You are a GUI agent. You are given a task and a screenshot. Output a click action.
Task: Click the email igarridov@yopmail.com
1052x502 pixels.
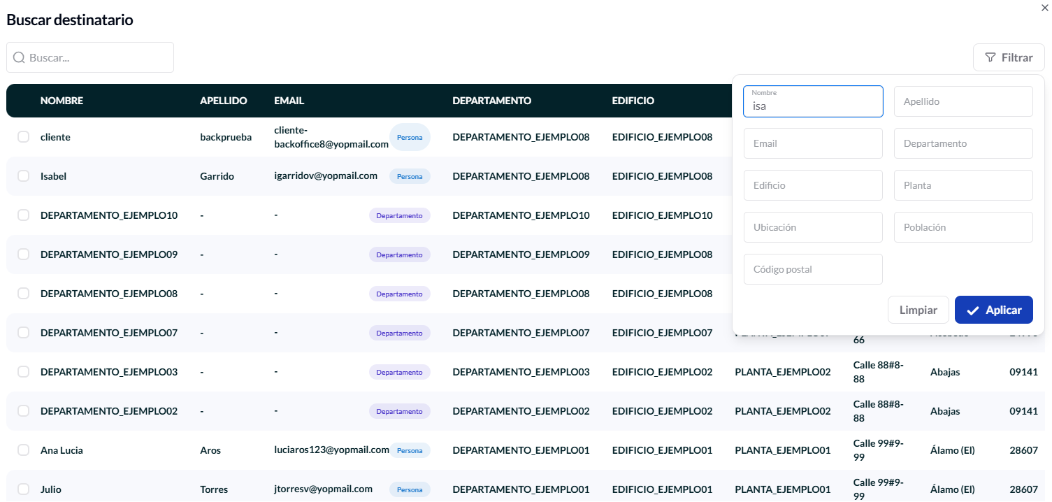coord(326,176)
